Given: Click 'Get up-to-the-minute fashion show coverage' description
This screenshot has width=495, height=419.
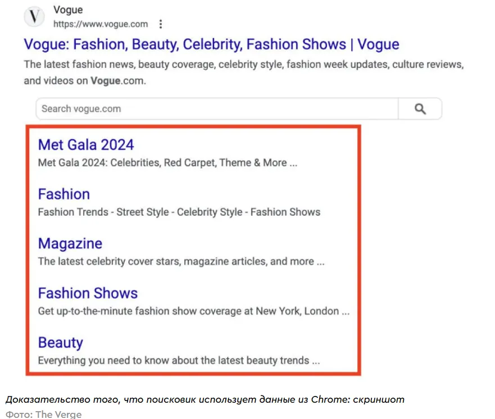Looking at the screenshot, I should (x=193, y=311).
